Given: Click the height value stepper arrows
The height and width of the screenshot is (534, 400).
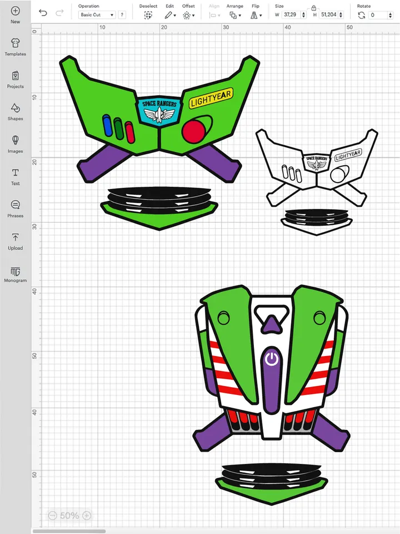Looking at the screenshot, I should tap(341, 14).
